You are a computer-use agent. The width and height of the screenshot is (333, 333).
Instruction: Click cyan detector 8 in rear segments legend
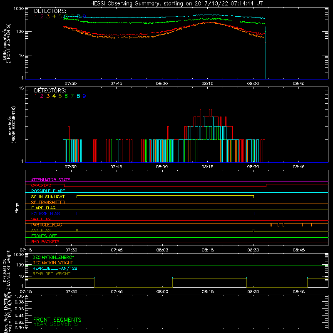[x=78, y=96]
